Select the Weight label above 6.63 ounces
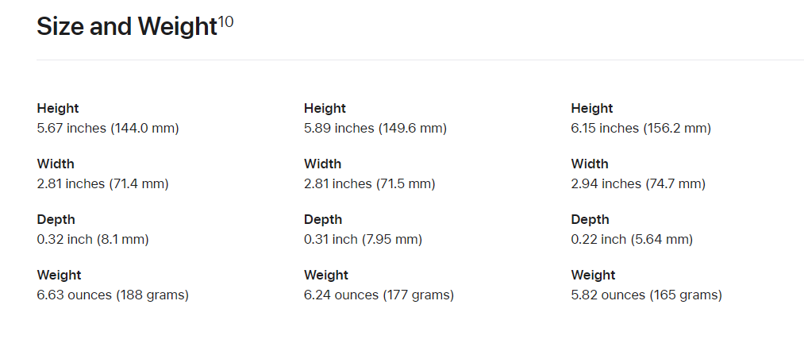This screenshot has height=347, width=804. point(59,276)
